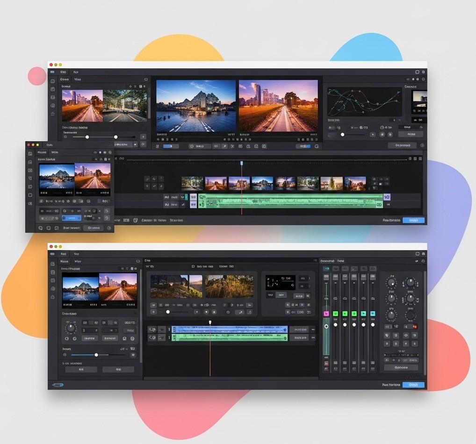The width and height of the screenshot is (476, 444).
Task: Click the master fader handle in the mixer
Action: coord(326,327)
